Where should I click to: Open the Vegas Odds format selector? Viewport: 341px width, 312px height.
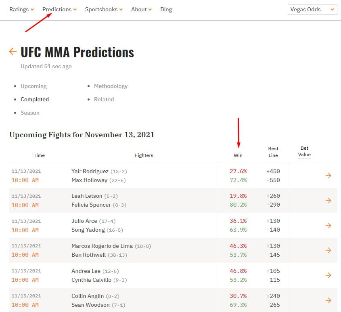click(x=312, y=10)
